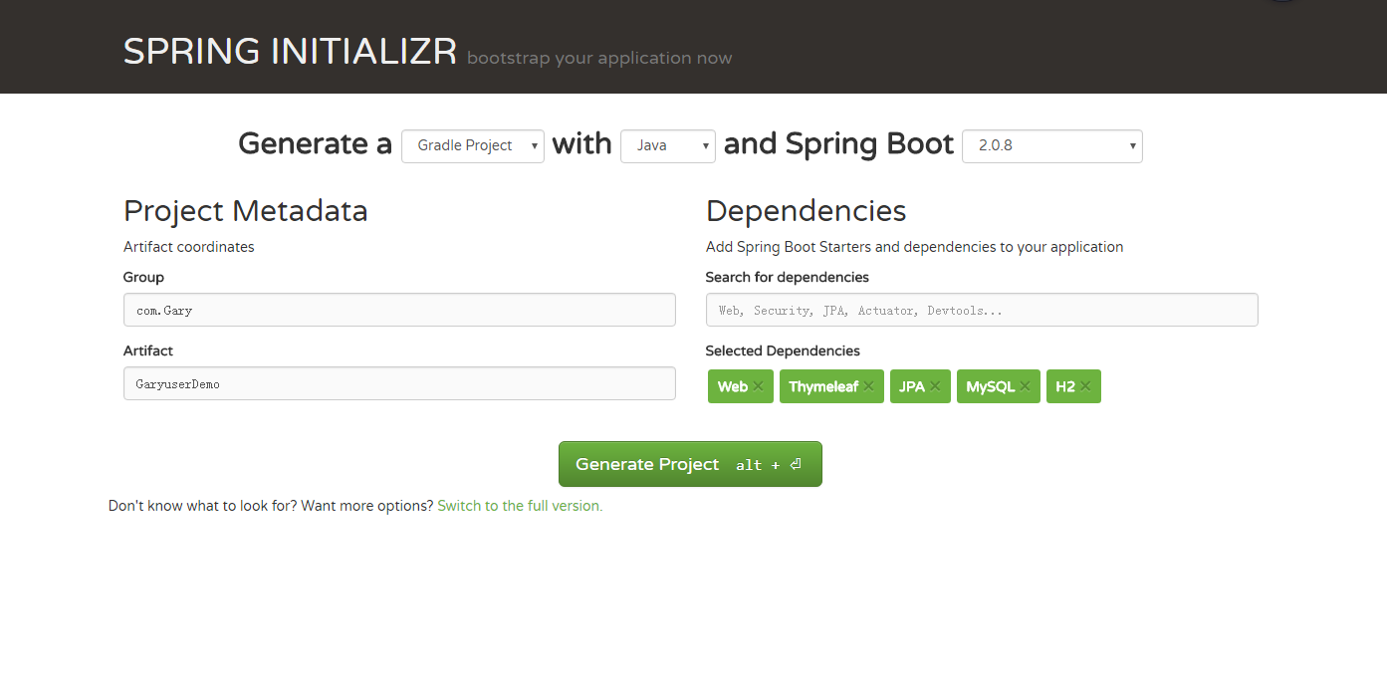Click the Group field label
The height and width of the screenshot is (694, 1387).
pyautogui.click(x=143, y=277)
